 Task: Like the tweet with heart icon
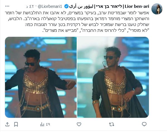tap(79, 124)
